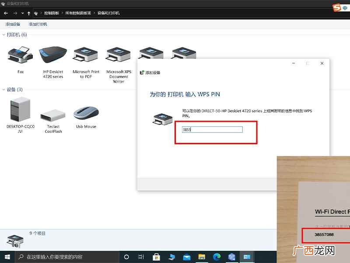Focus the WPS PIN input field
Image resolution: width=350 pixels, height=263 pixels.
[x=212, y=129]
